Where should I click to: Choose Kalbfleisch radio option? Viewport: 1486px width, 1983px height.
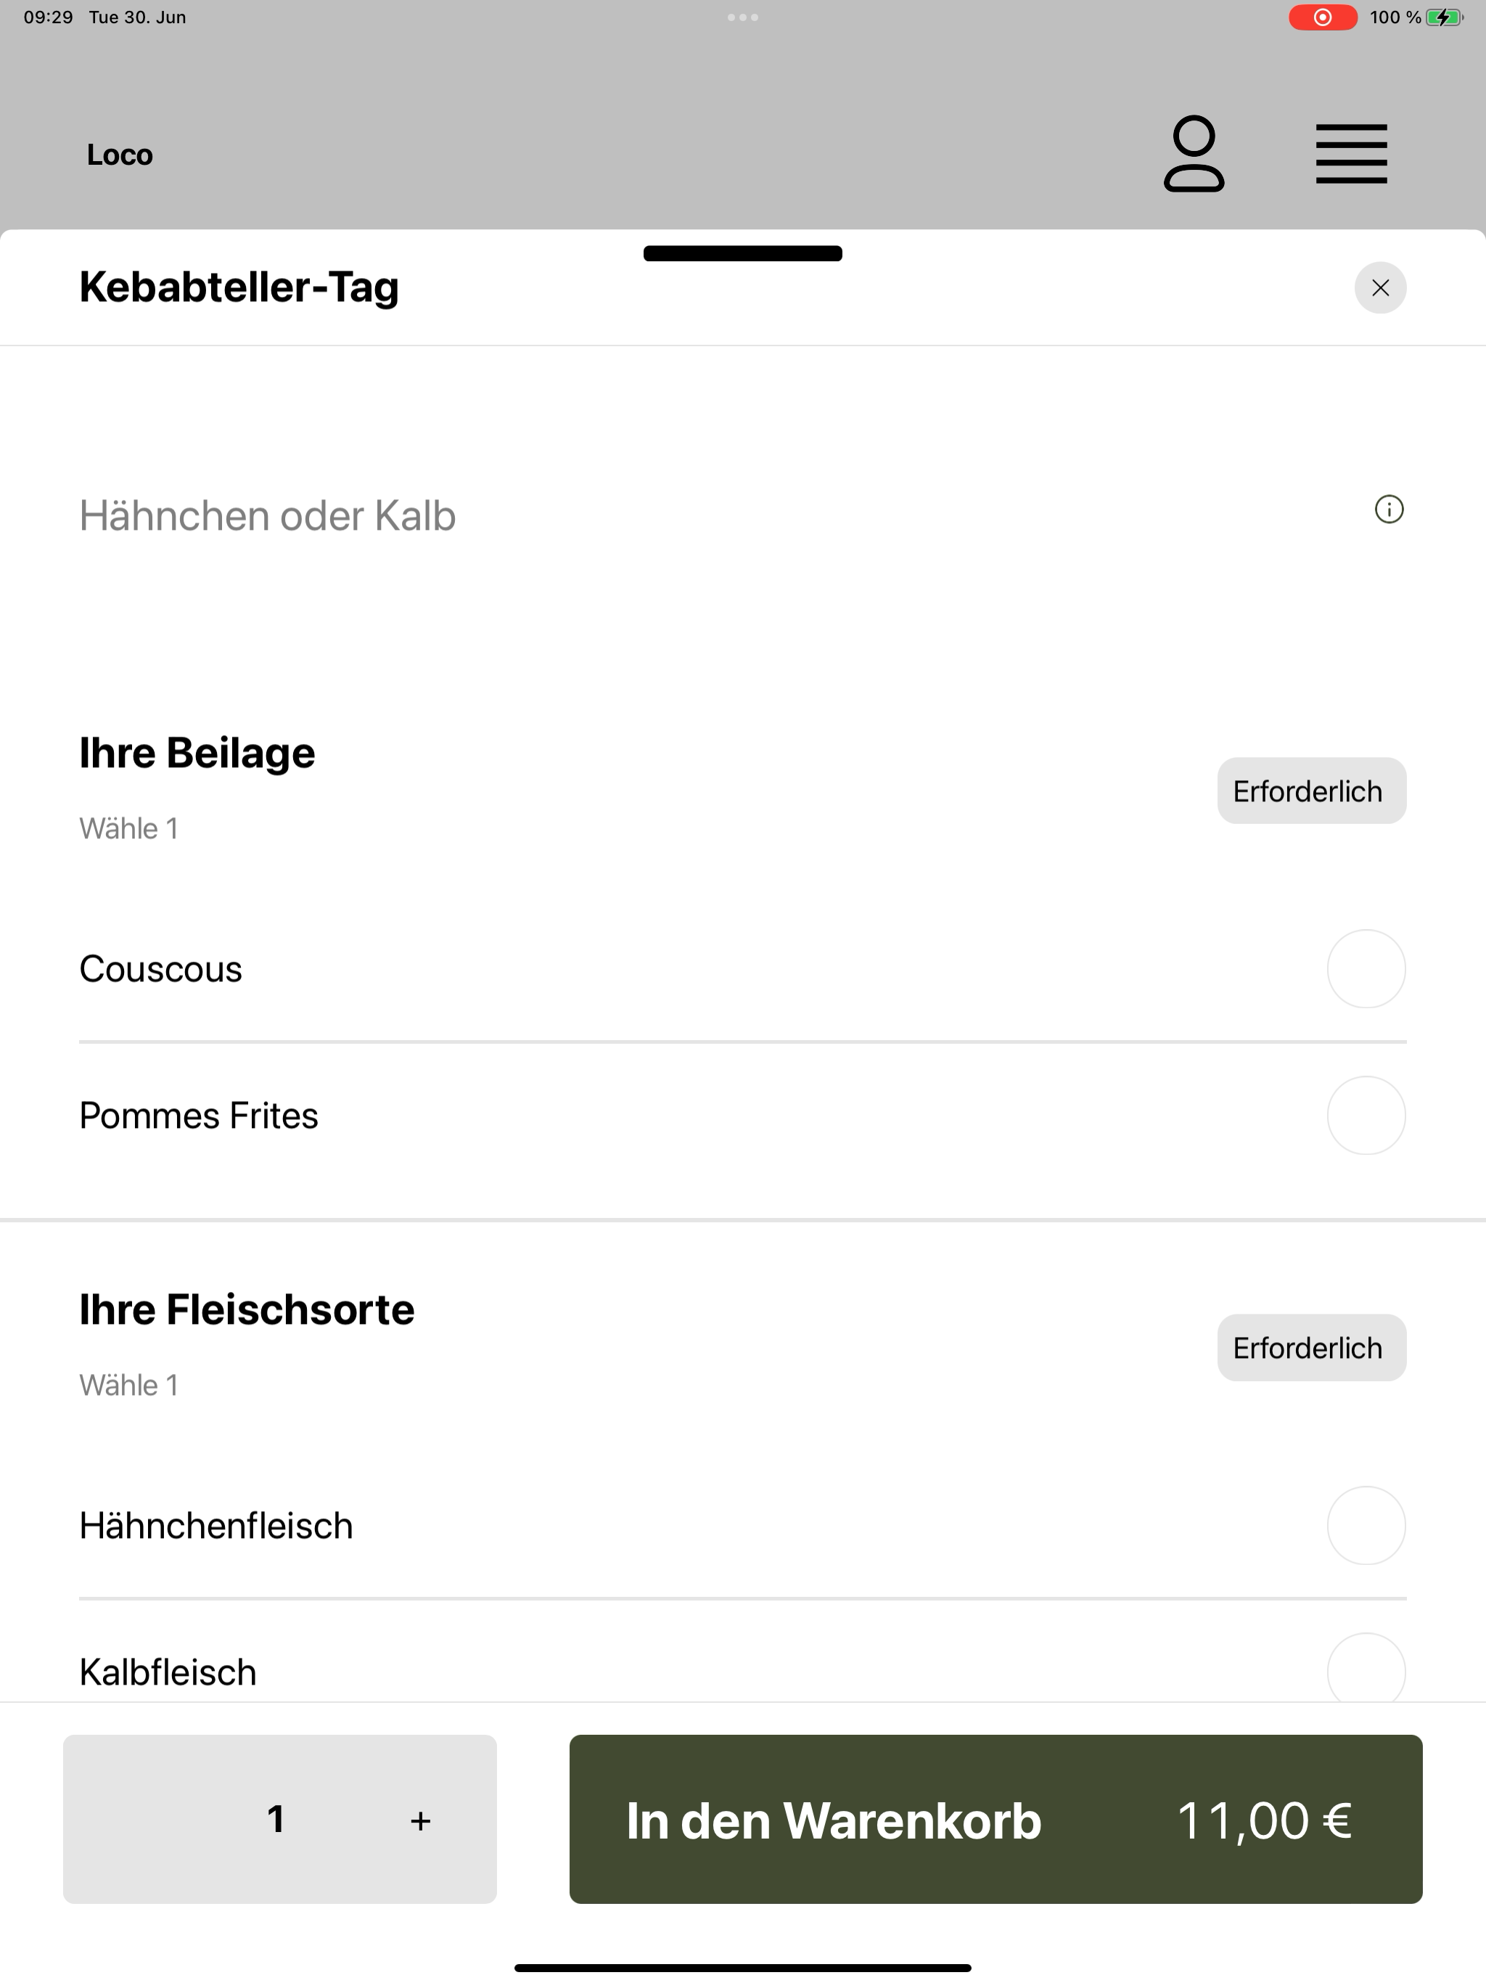[x=1366, y=1671]
